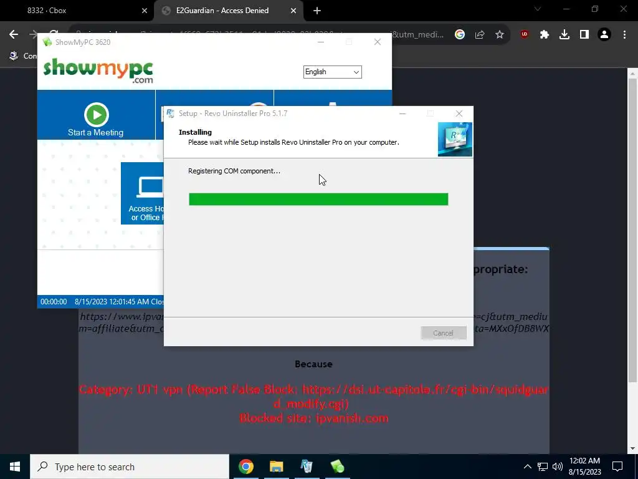Image resolution: width=638 pixels, height=479 pixels.
Task: Open the Windows Start menu
Action: click(15, 467)
